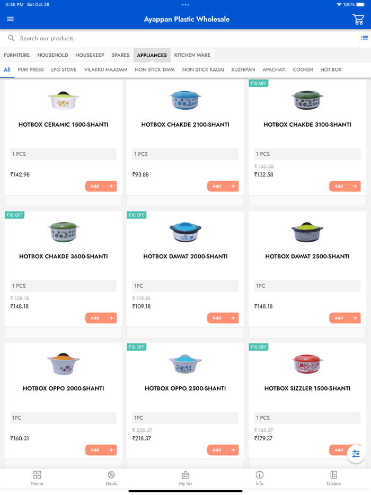Open the filter options floating button
Image resolution: width=371 pixels, height=495 pixels.
(x=356, y=454)
